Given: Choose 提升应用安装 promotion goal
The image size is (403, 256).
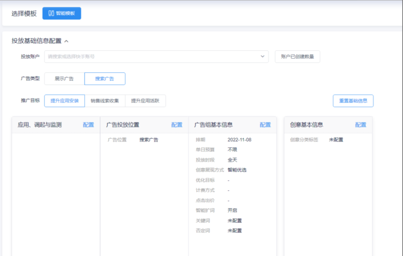Looking at the screenshot, I should click(x=64, y=101).
